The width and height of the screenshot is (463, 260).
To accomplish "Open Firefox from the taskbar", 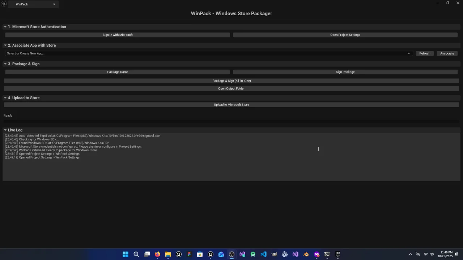I will pos(157,254).
